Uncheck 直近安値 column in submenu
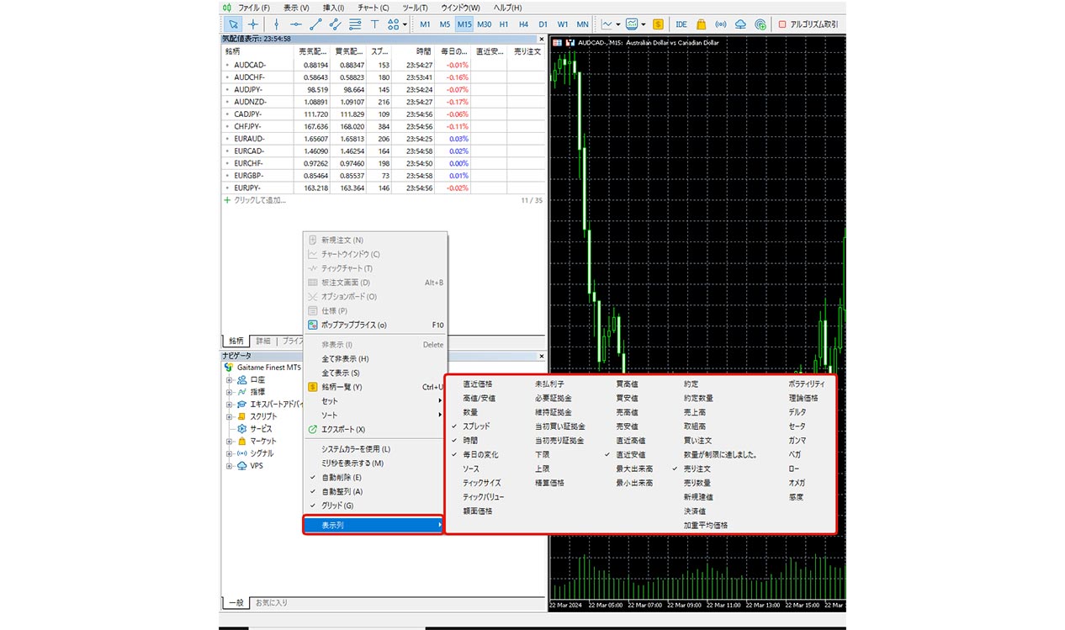Image resolution: width=1065 pixels, height=630 pixels. click(x=631, y=454)
